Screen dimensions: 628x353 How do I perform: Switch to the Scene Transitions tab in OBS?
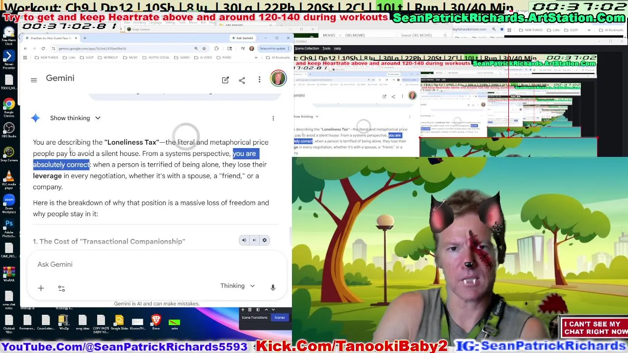254,318
